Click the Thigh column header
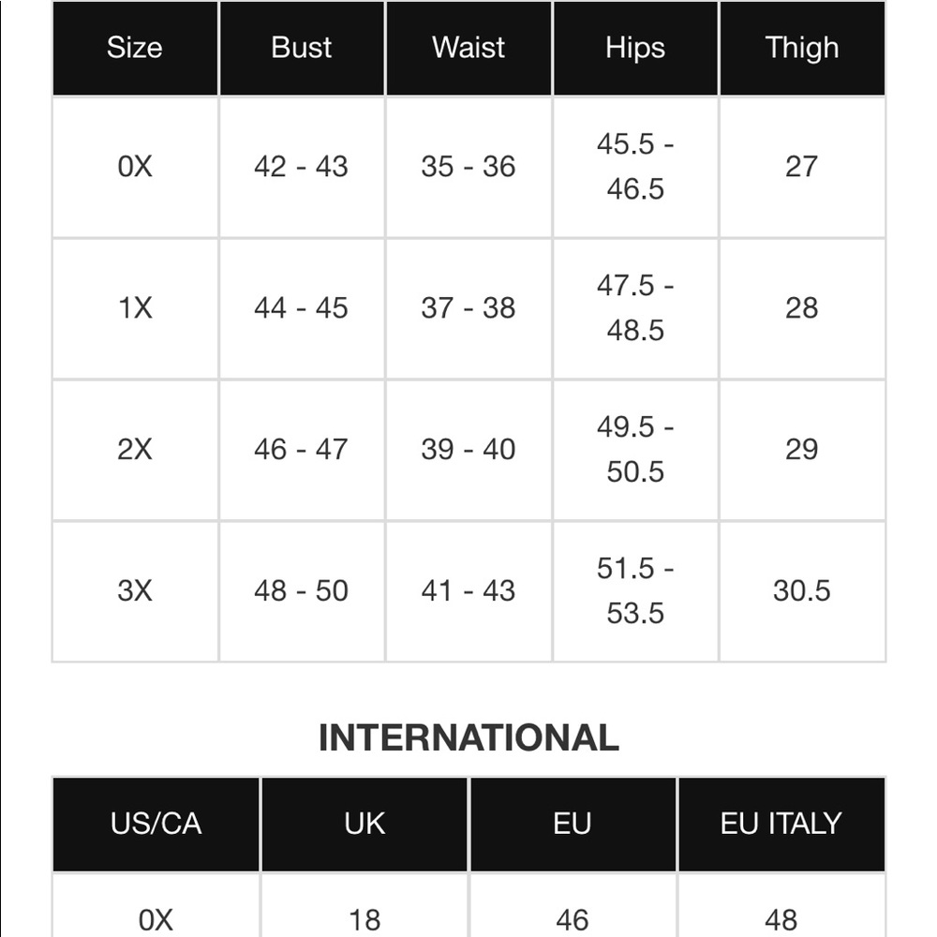Viewport: 937px width, 937px height. (802, 48)
